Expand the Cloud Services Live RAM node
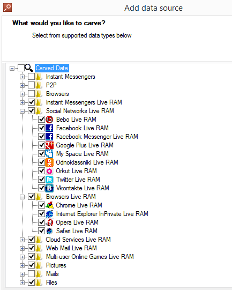Image resolution: width=232 pixels, height=290 pixels. pos(22,240)
